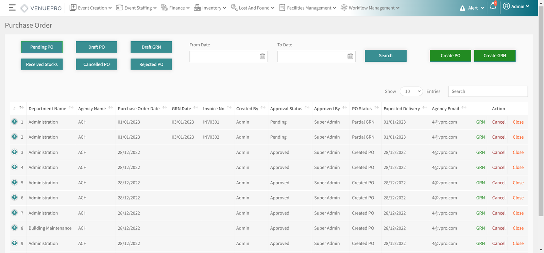Click the Alert warning triangle icon

click(x=462, y=8)
